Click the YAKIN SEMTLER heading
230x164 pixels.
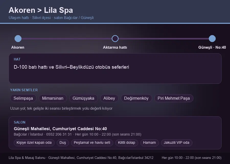[24, 90]
